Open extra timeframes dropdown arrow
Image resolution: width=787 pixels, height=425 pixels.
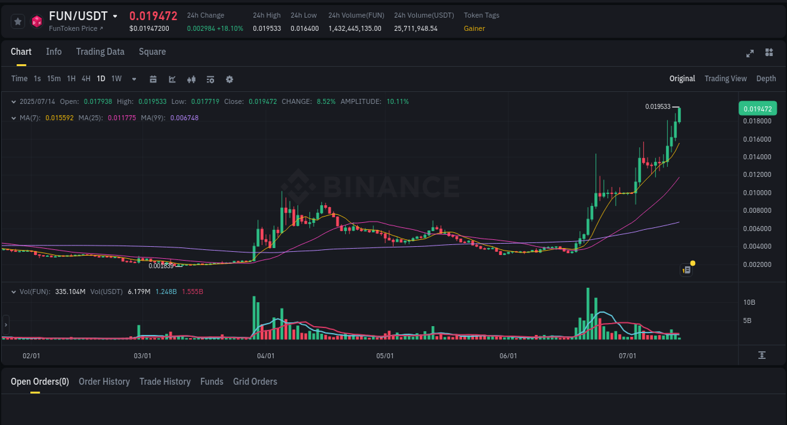133,79
